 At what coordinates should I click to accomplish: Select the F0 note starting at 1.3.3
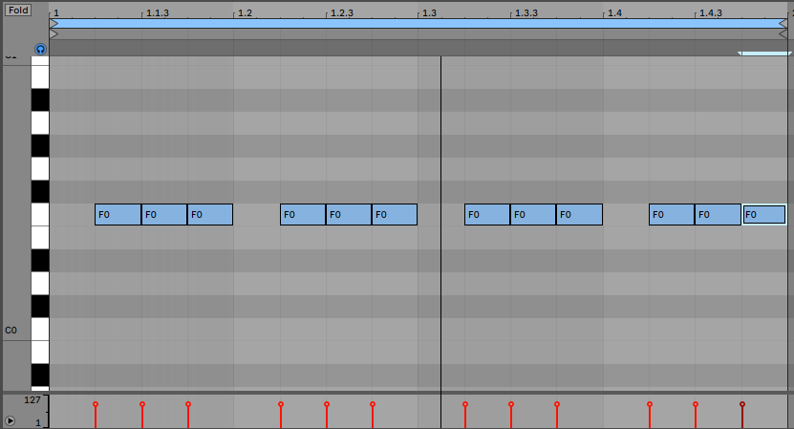click(533, 214)
